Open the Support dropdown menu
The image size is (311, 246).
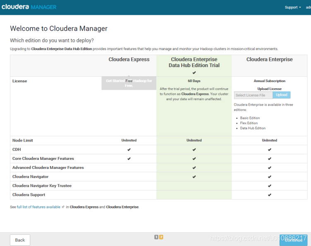click(293, 7)
